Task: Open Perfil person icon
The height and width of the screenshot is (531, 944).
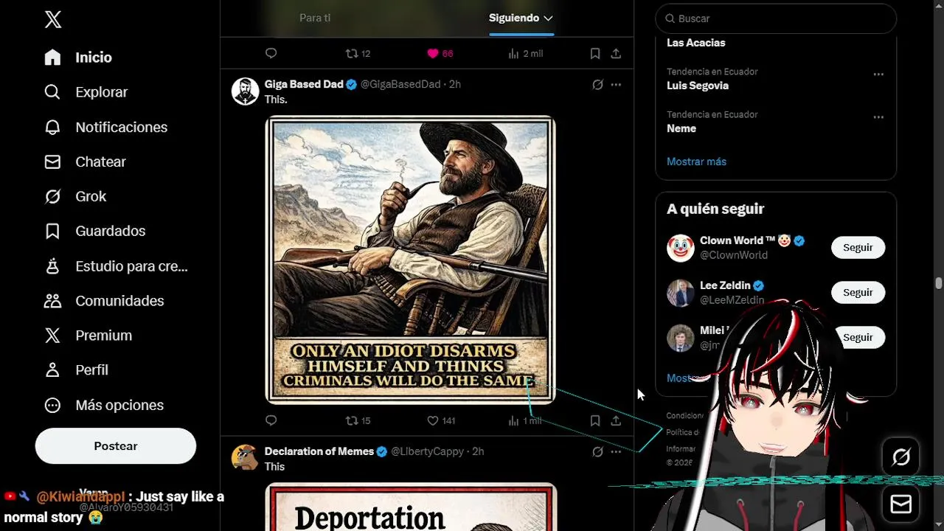Action: tap(52, 370)
